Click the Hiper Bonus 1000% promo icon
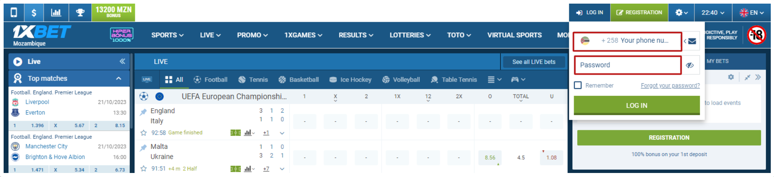 coord(122,35)
